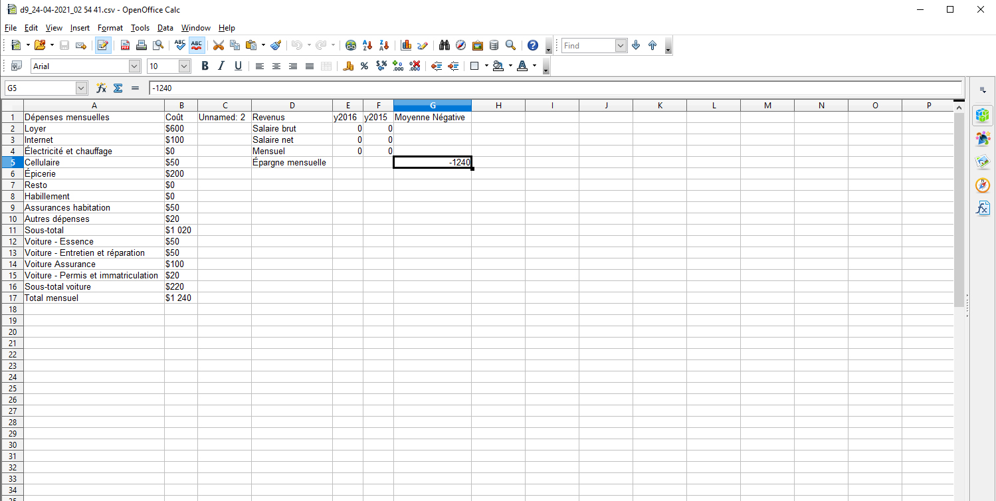Sort ascending with the A-Z icon

[367, 45]
